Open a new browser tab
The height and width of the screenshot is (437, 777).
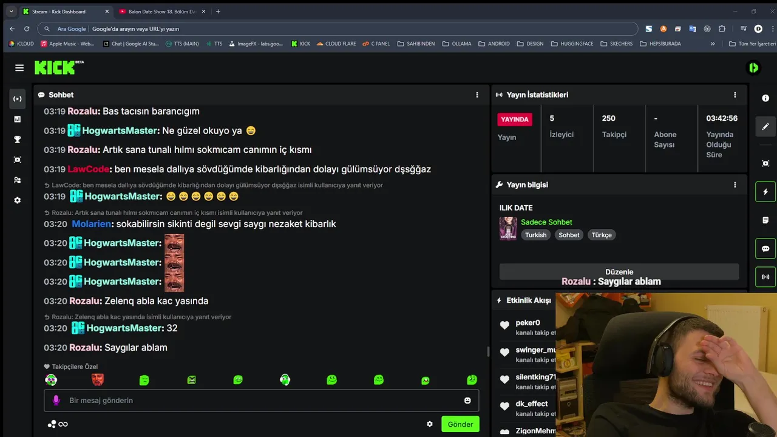218,12
